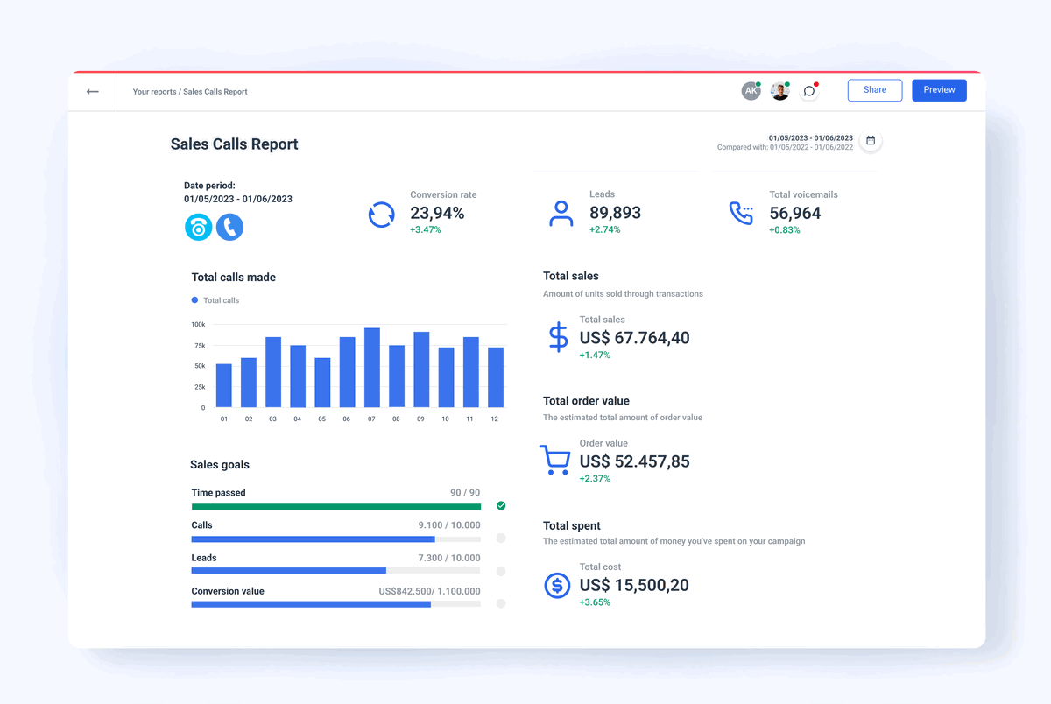Click the Conversion rate refresh arrows icon
Image resolution: width=1051 pixels, height=704 pixels.
pos(382,213)
